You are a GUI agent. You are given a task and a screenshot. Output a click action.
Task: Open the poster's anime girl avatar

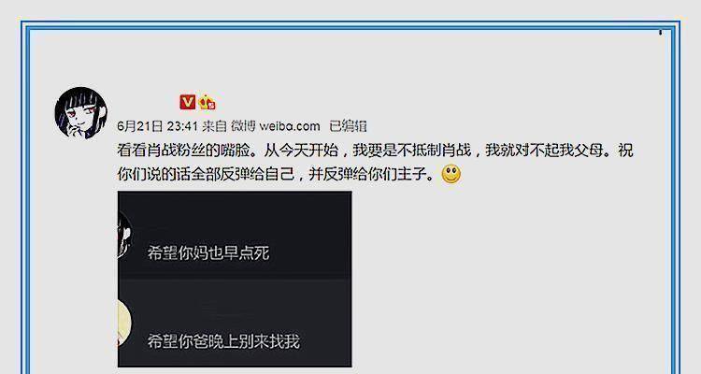[x=81, y=112]
